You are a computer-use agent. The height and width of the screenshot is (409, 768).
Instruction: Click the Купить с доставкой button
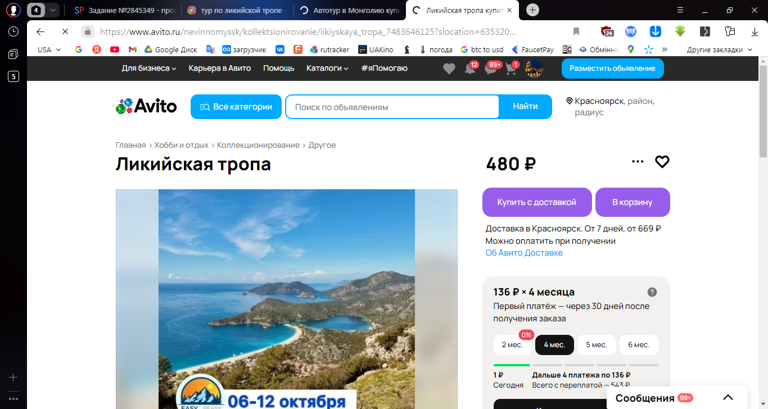point(537,202)
